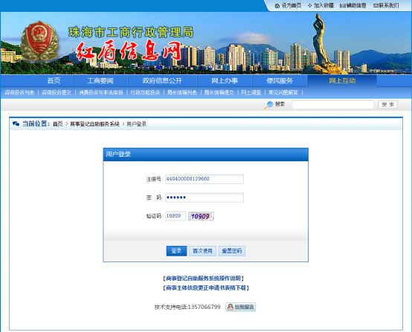This screenshot has width=412, height=332.
Task: Select 咨询投诉列表 in the submenu
Action: (19, 92)
